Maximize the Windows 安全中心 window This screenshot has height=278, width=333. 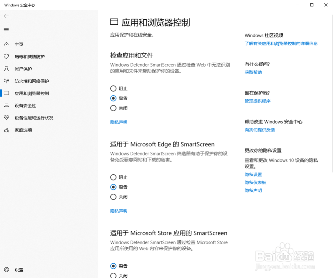(312, 5)
